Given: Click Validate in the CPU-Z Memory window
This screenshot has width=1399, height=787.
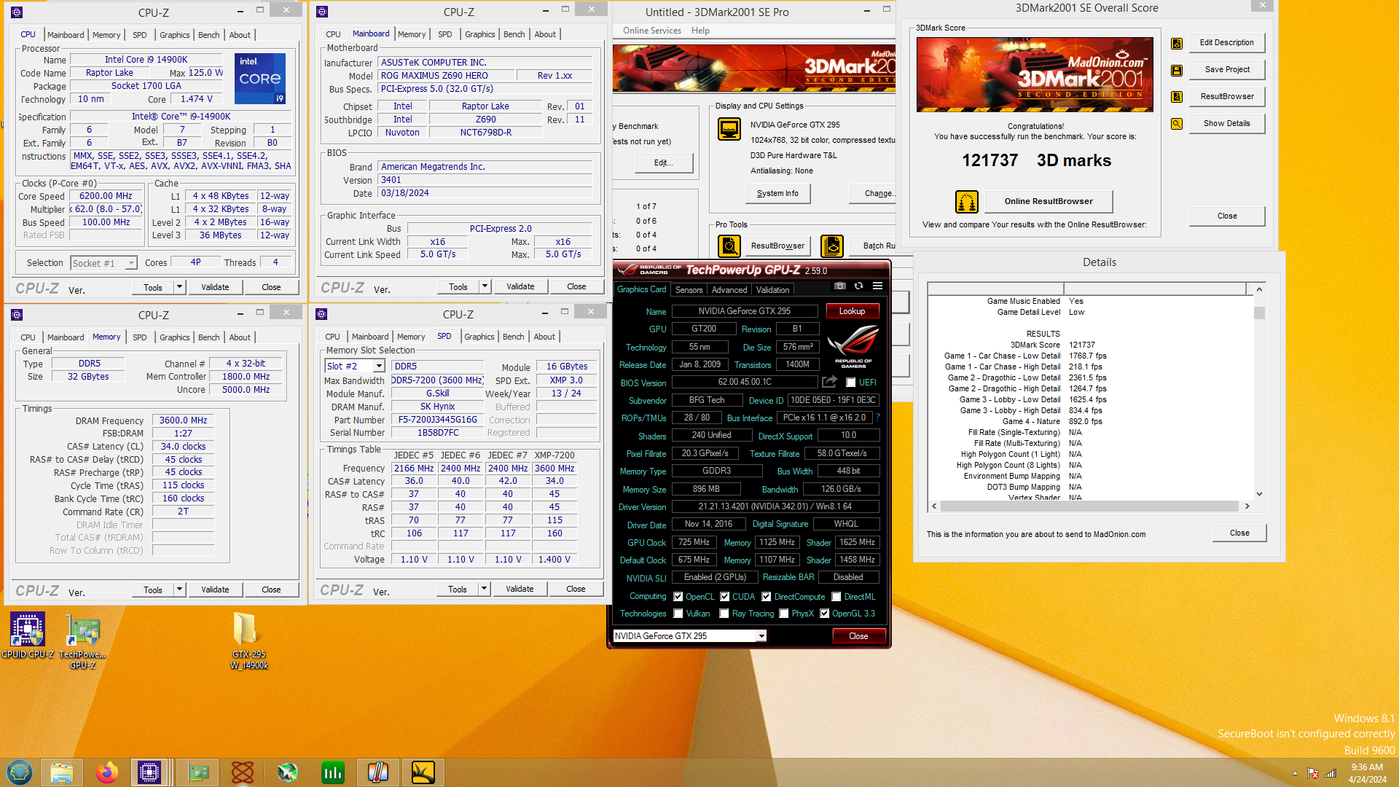Looking at the screenshot, I should (x=215, y=590).
